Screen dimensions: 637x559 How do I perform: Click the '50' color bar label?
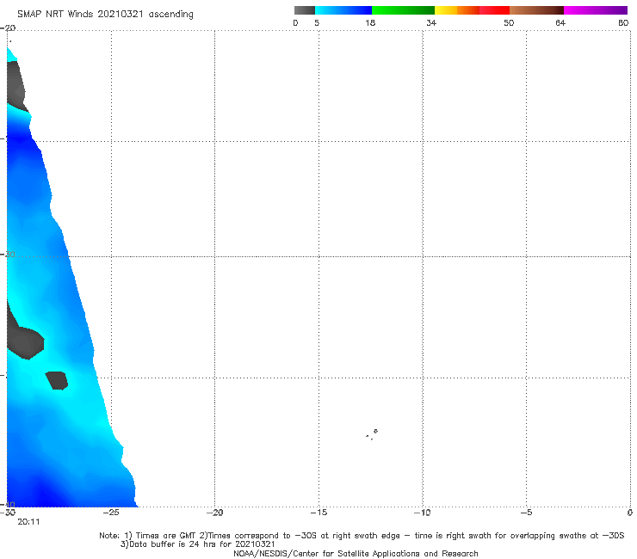click(509, 22)
